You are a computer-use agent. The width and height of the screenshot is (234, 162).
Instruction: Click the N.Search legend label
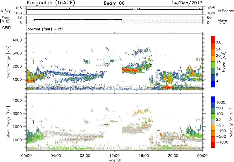[226, 11]
